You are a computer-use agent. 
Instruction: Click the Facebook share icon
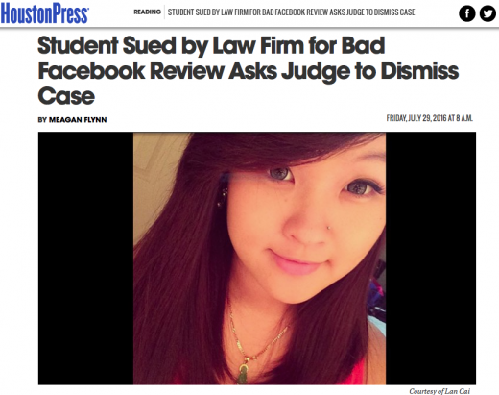tap(467, 13)
